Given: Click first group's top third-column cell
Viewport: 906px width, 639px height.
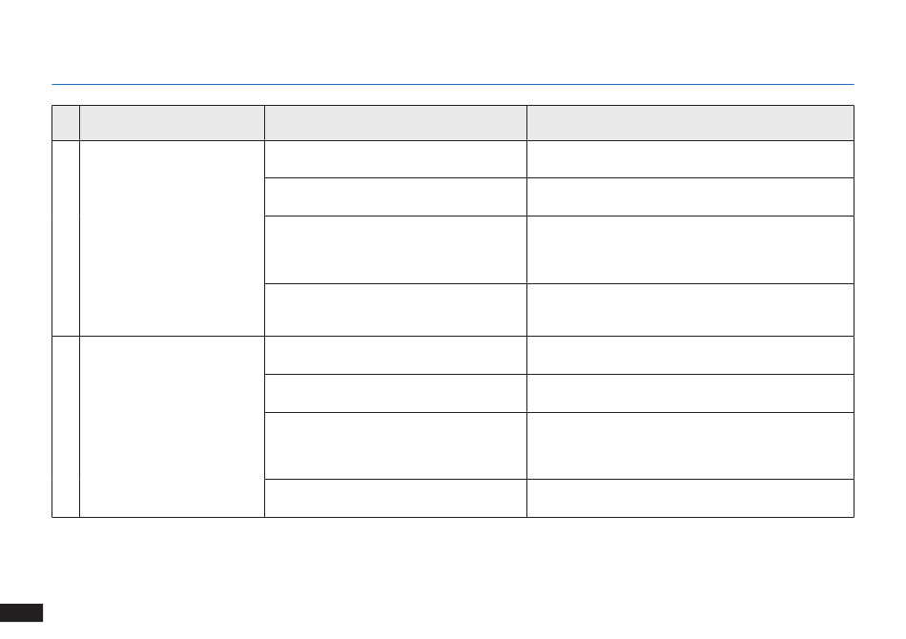Looking at the screenshot, I should point(396,159).
